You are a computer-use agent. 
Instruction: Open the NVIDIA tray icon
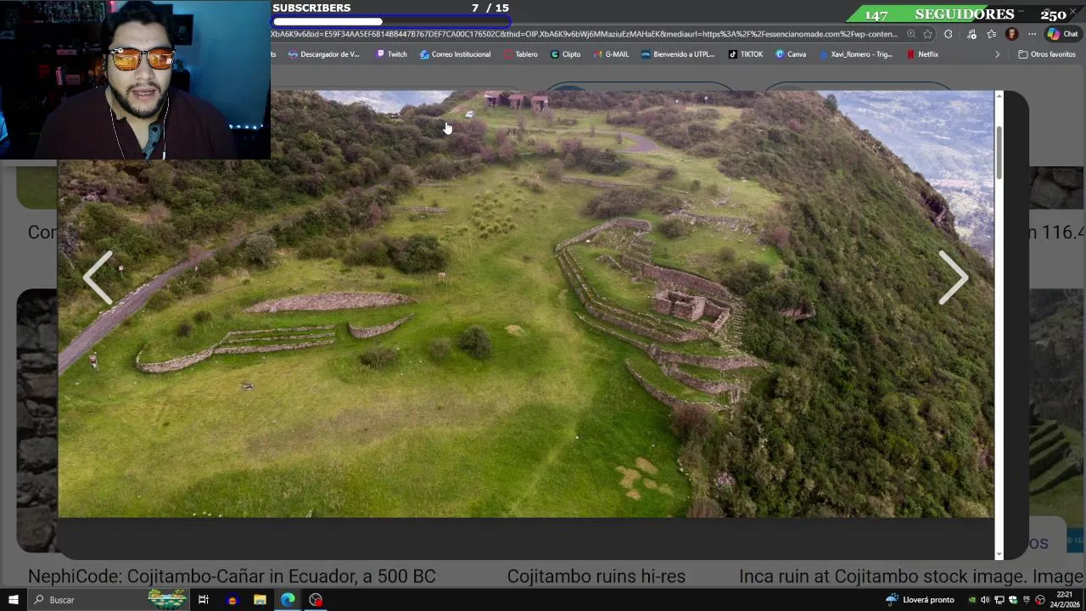click(972, 600)
